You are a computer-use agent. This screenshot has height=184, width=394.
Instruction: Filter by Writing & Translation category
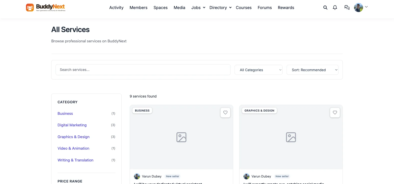pos(75,160)
